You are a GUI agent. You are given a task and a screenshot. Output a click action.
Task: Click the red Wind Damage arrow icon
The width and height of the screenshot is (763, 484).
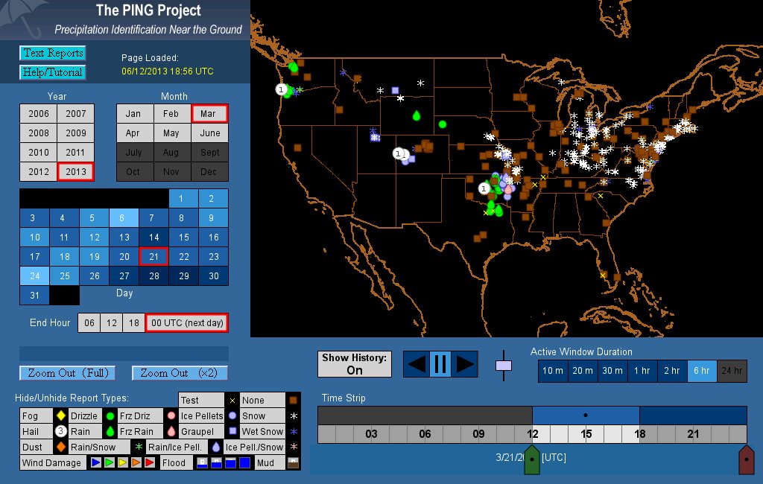[149, 463]
